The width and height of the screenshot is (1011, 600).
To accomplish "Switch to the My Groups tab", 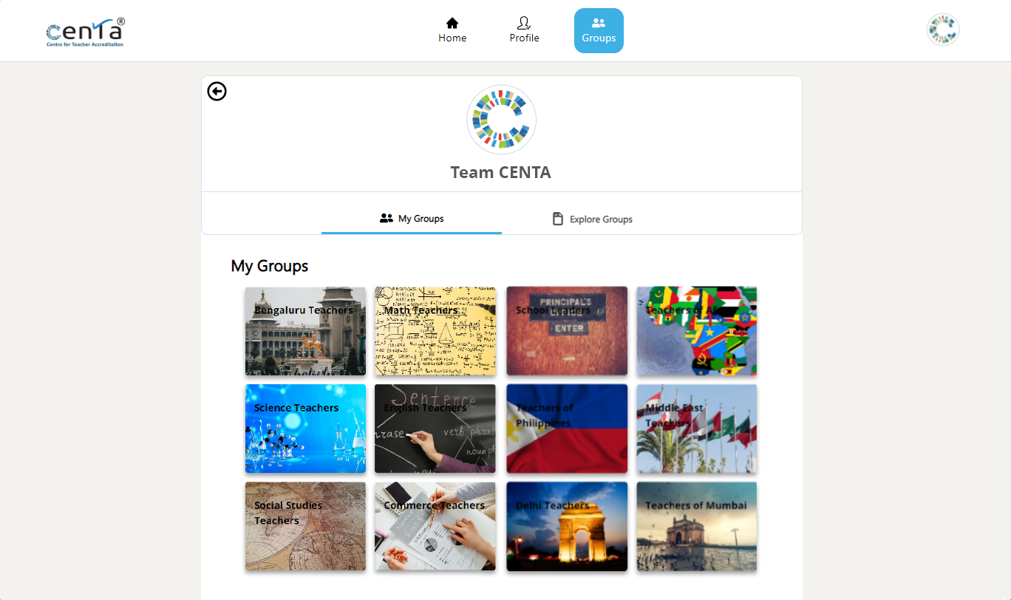I will [412, 219].
